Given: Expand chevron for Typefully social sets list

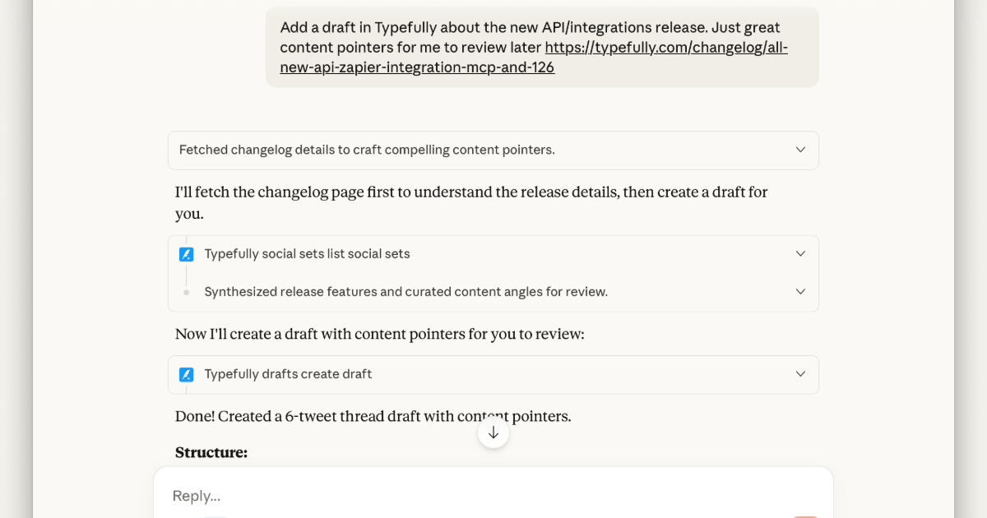Looking at the screenshot, I should click(800, 254).
